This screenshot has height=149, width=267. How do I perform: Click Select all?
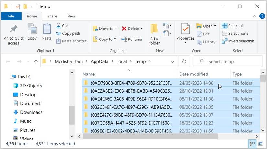pos(233,26)
